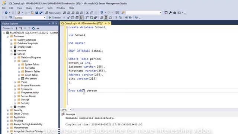Close the Object Explorer panel
The width and height of the screenshot is (238, 134).
pos(56,23)
